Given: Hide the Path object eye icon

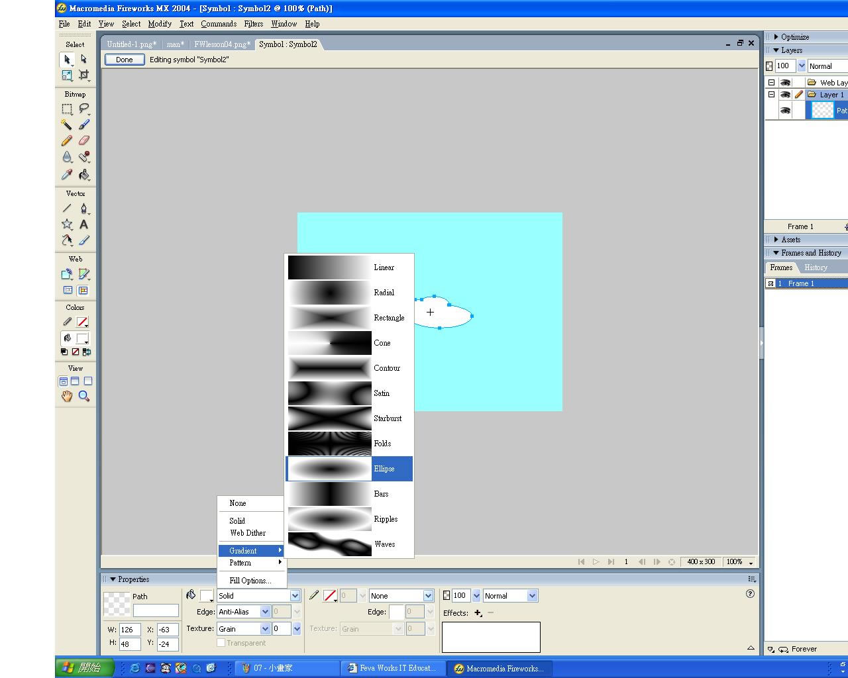Looking at the screenshot, I should pyautogui.click(x=785, y=111).
